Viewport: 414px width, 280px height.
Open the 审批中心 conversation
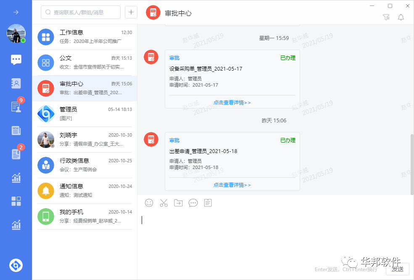pyautogui.click(x=84, y=87)
